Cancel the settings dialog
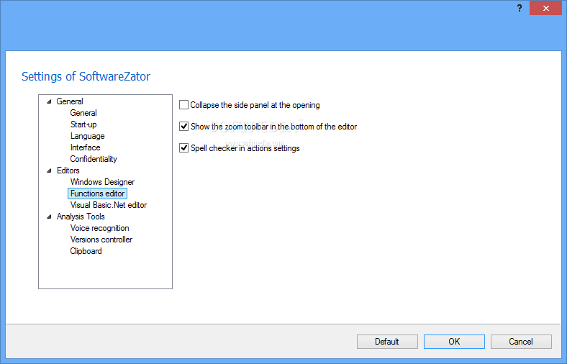Image resolution: width=567 pixels, height=364 pixels. (521, 342)
